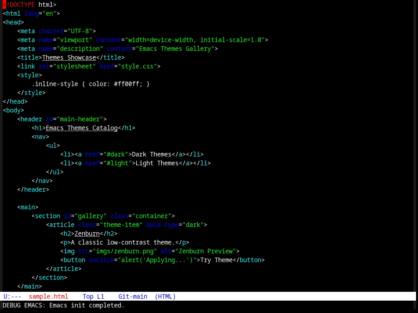Click the closing </section> tag
Viewport: 418px width, 313px height.
(49, 277)
